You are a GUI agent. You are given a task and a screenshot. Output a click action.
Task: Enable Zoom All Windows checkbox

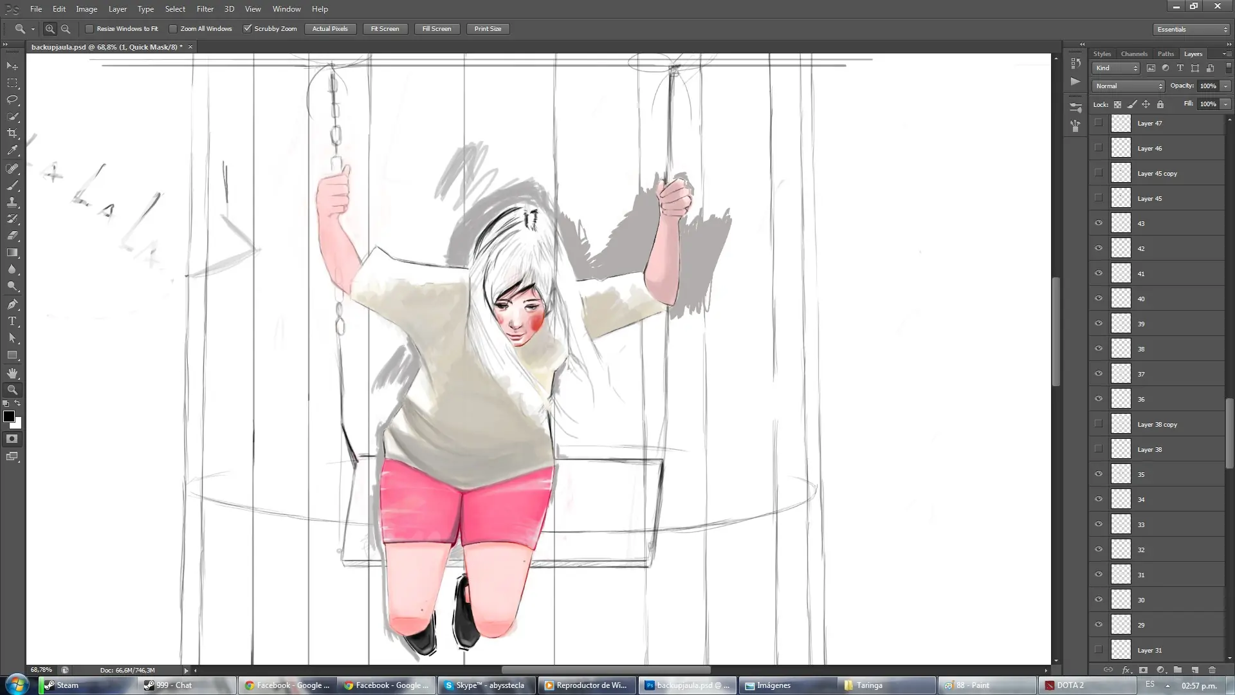pyautogui.click(x=173, y=29)
